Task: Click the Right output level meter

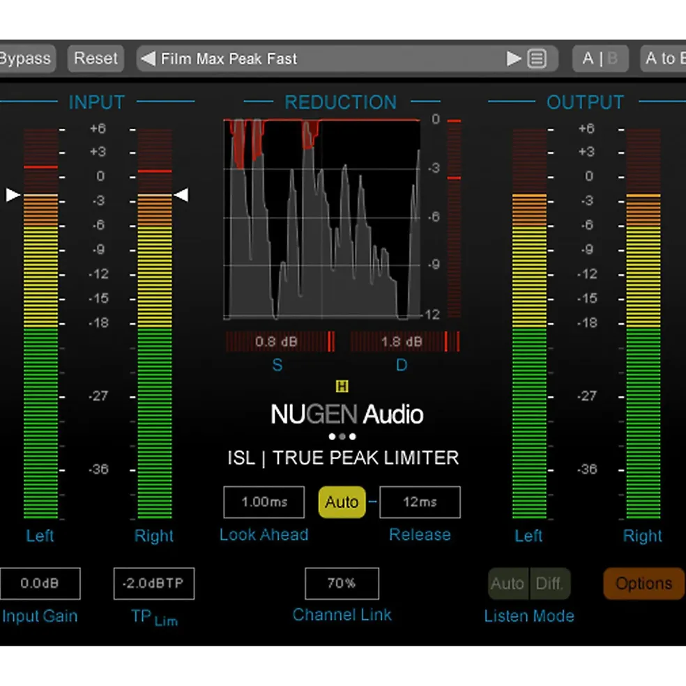Action: point(643,323)
